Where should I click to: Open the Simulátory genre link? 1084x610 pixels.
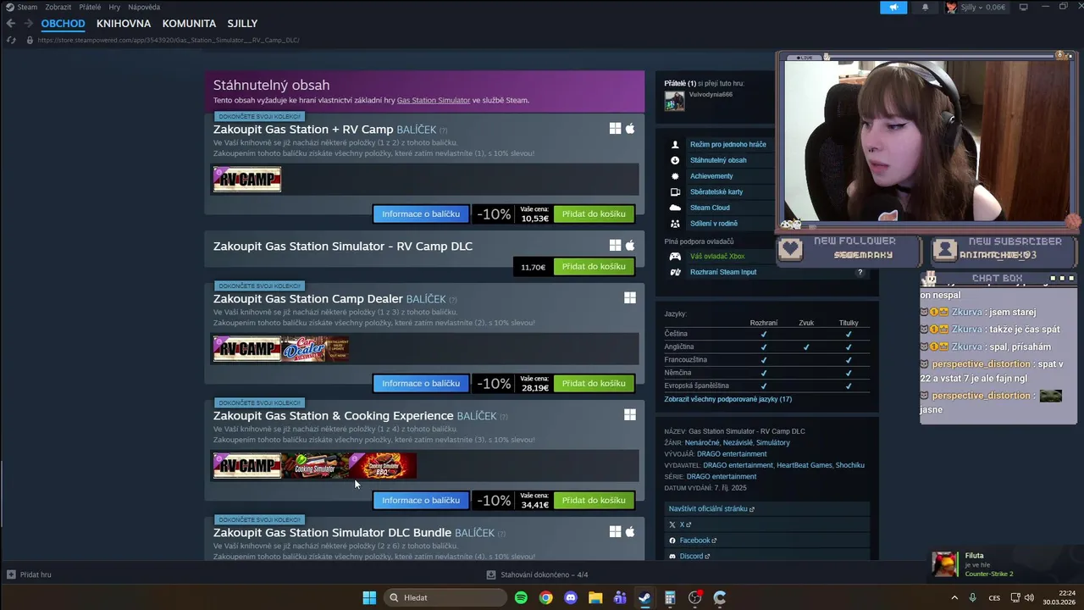point(773,443)
